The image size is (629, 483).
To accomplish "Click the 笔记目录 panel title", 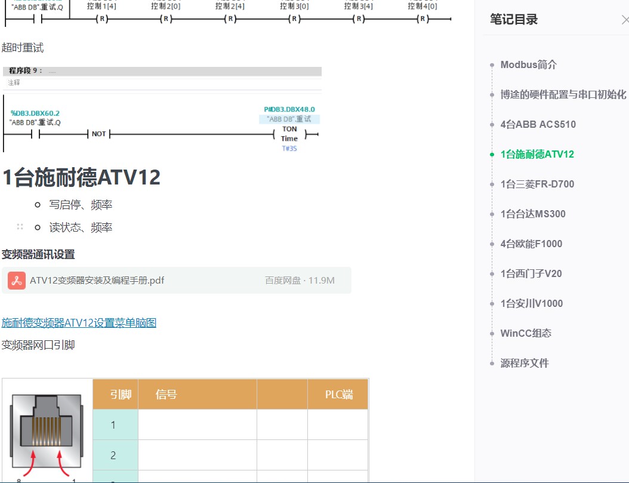I will (514, 19).
